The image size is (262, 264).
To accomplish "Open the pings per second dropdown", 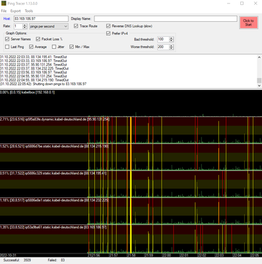I will [49, 26].
